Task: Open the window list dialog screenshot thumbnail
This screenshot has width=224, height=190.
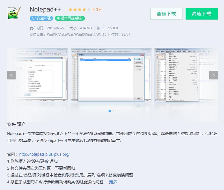Action: [111, 75]
